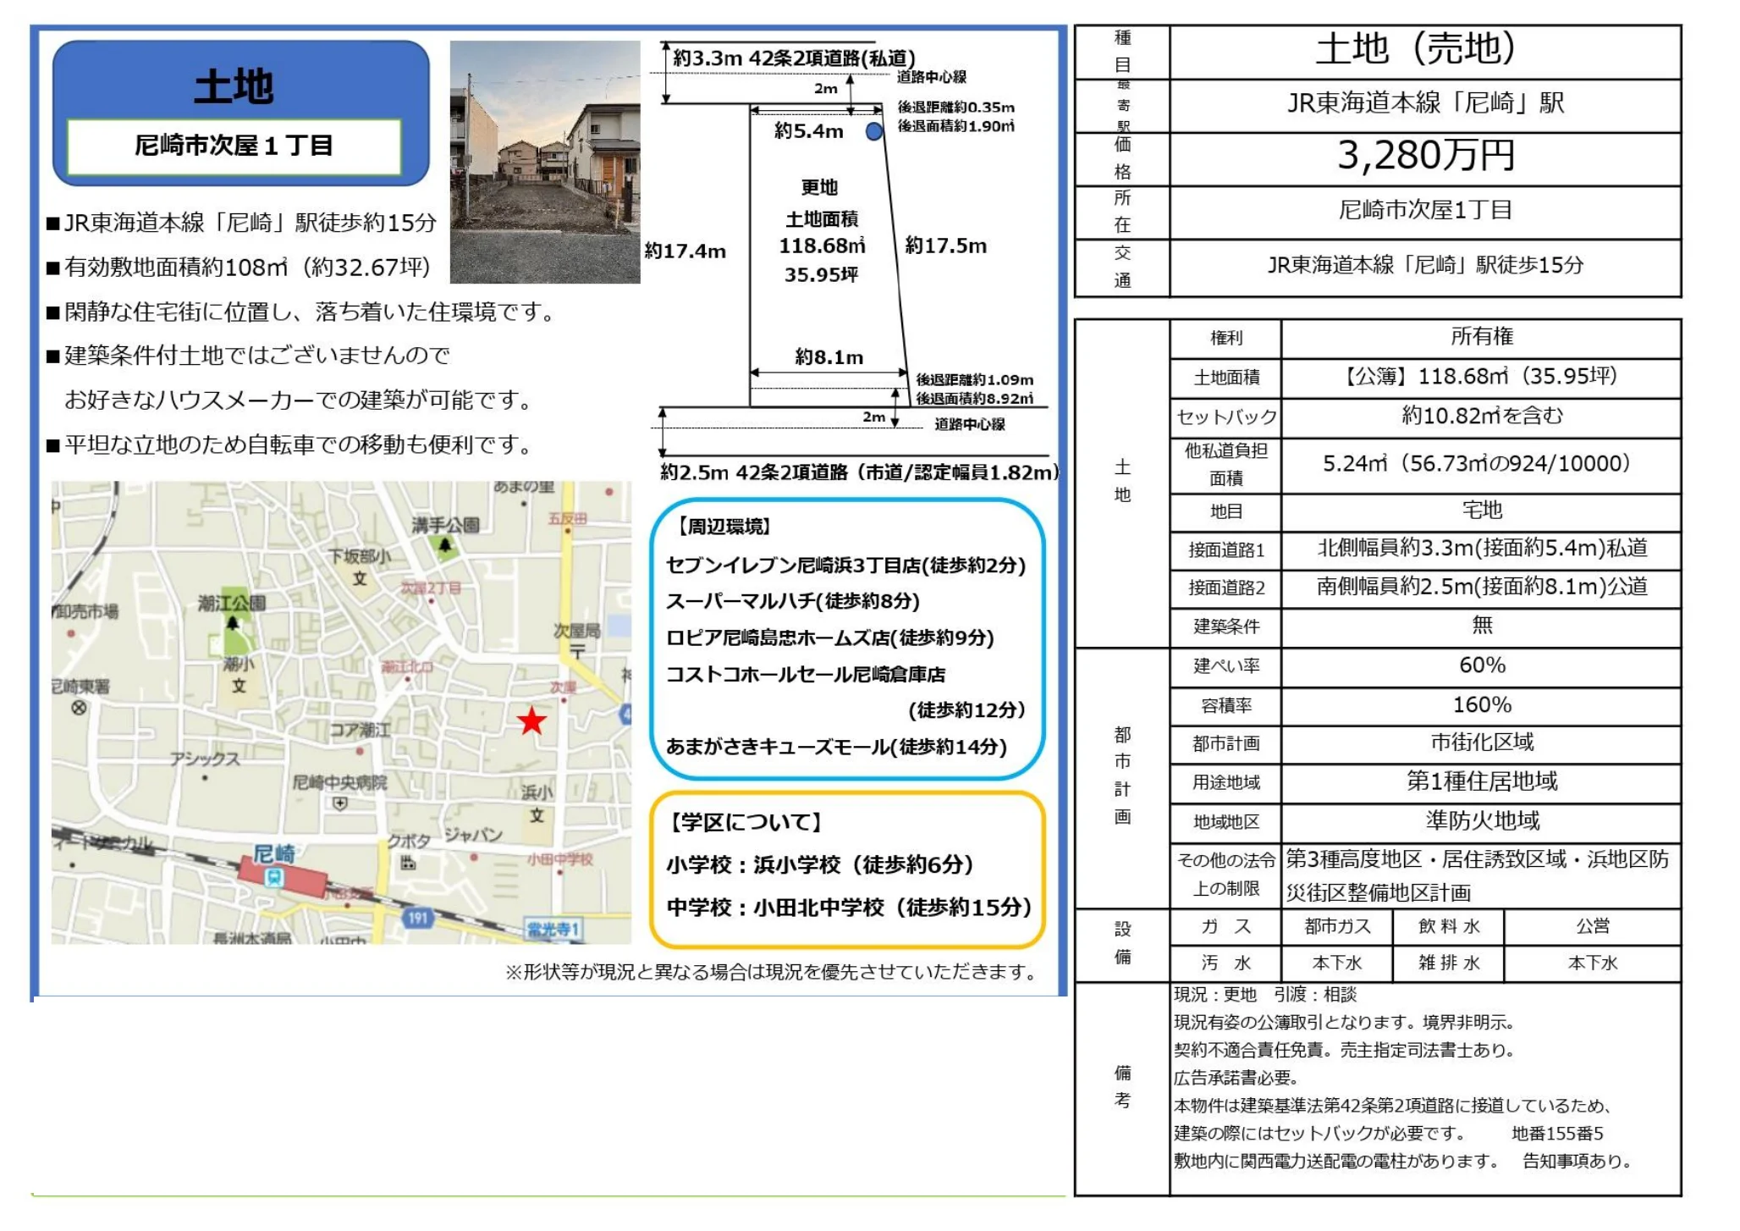Click 有効敷地面積約108㎡ bullet point
This screenshot has width=1740, height=1231.
(x=239, y=268)
